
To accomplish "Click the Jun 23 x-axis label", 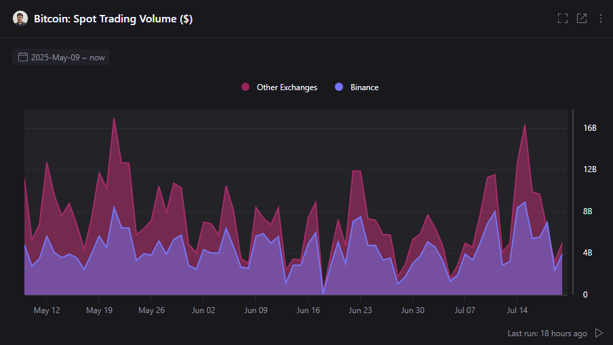I will coord(360,310).
